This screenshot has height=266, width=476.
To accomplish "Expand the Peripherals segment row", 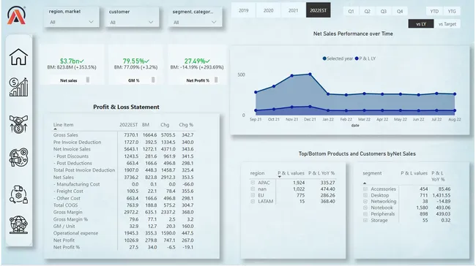I will point(365,214).
